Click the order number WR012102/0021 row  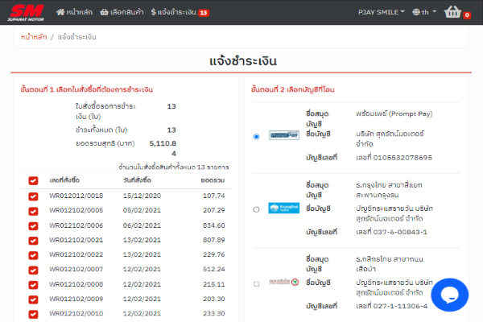tap(76, 239)
